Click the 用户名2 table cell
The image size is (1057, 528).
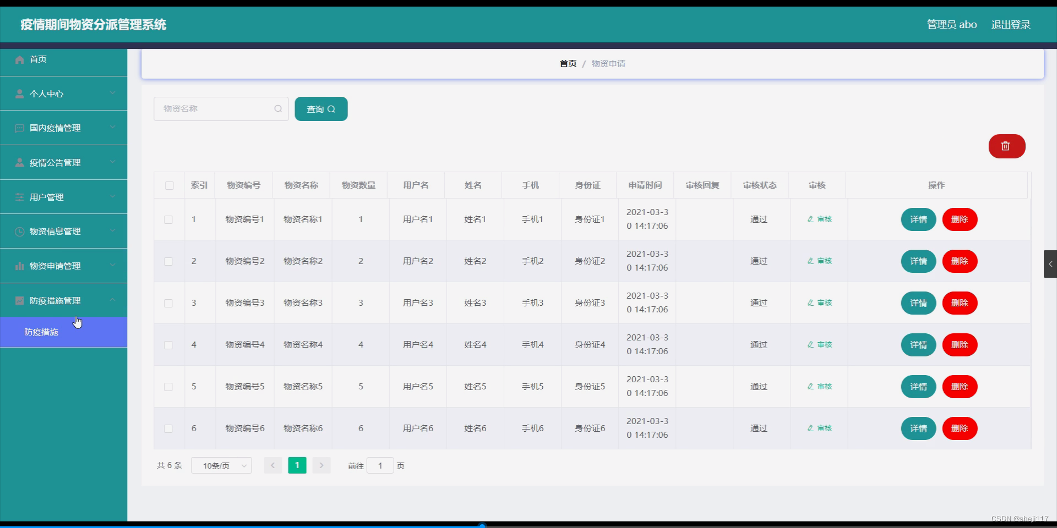[418, 261]
